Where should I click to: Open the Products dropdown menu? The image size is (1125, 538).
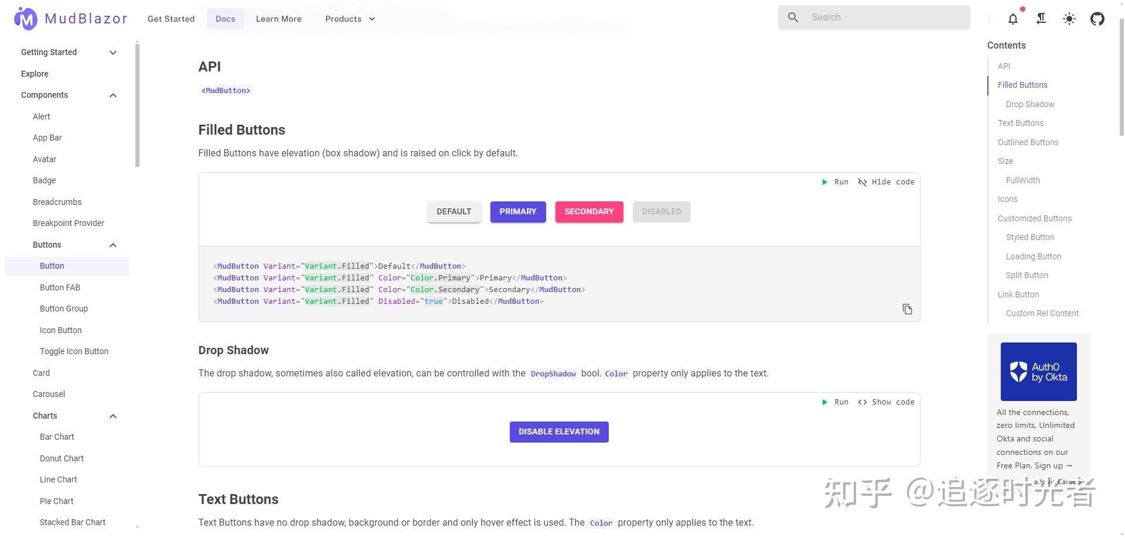point(350,19)
